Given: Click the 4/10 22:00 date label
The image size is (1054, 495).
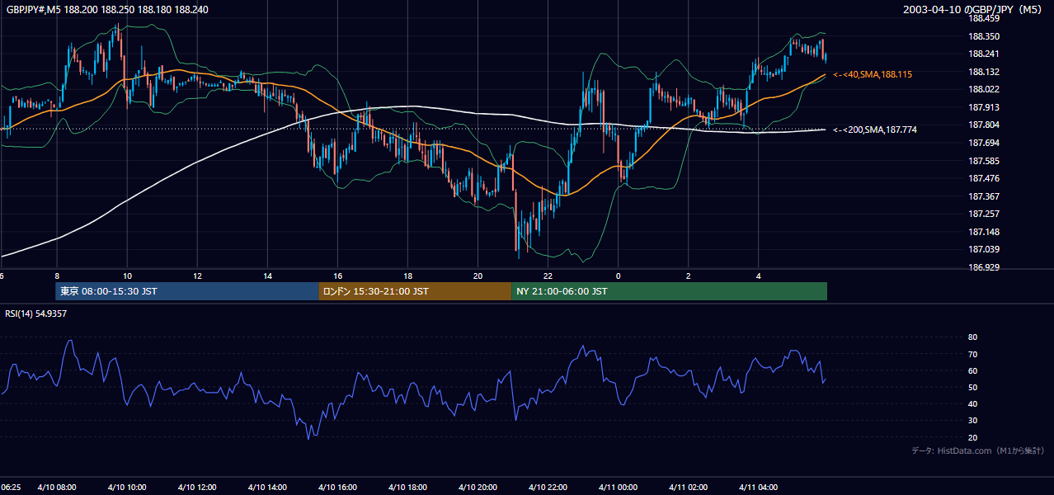Looking at the screenshot, I should pos(548,488).
